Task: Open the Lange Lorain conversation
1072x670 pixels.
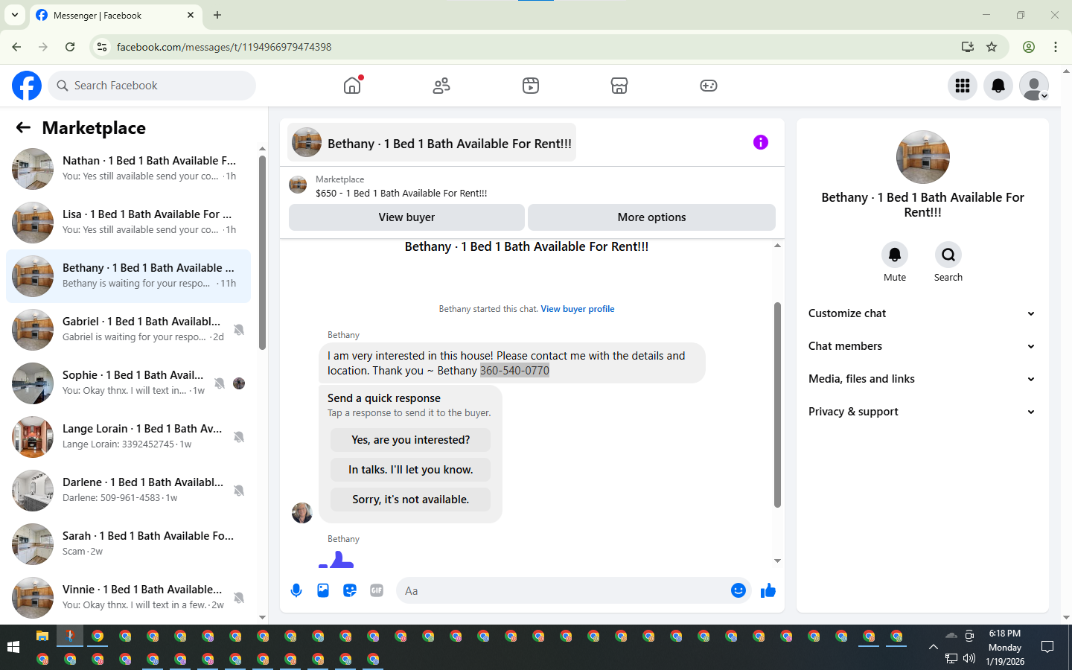Action: [128, 437]
